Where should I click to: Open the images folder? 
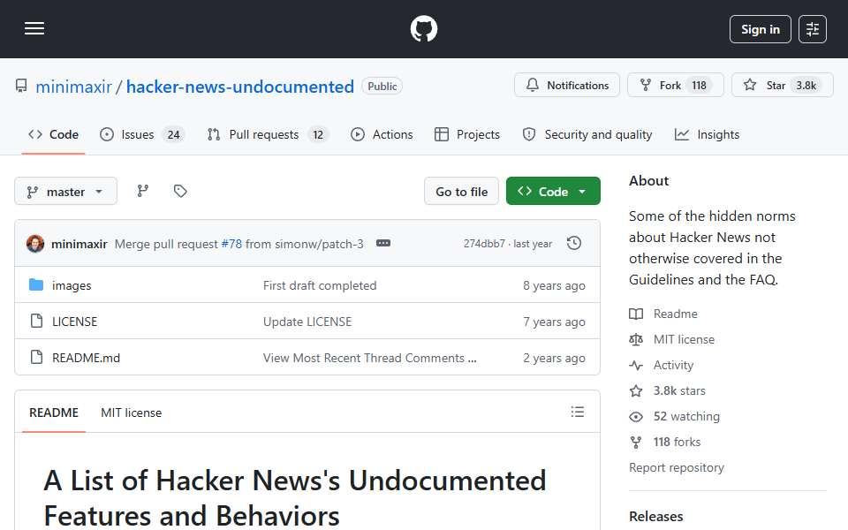click(x=72, y=285)
